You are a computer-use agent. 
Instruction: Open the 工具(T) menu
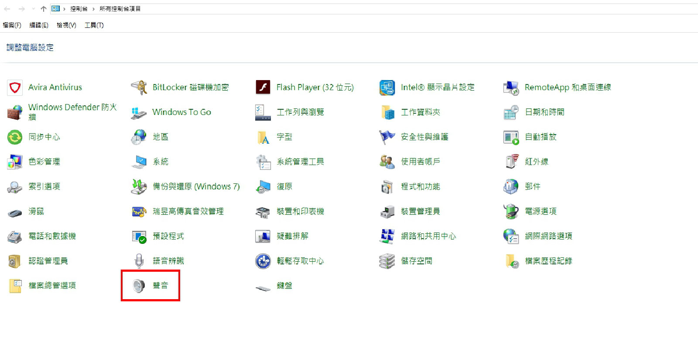(94, 25)
